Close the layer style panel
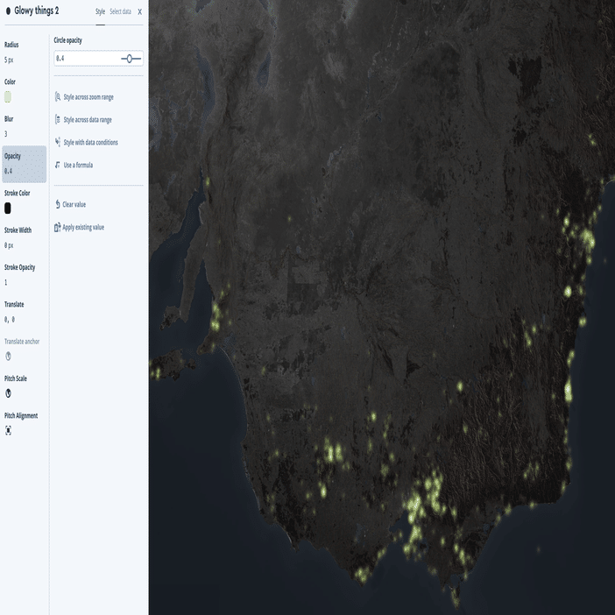The height and width of the screenshot is (615, 615). 139,11
